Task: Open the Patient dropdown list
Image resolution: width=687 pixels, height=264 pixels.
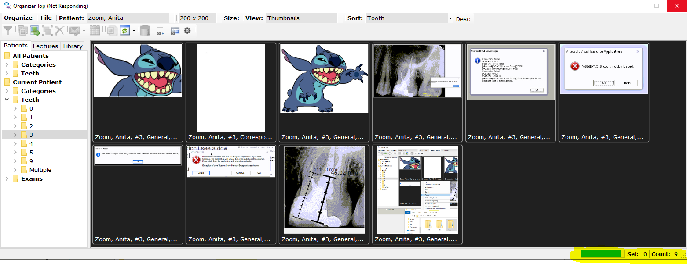Action: tap(172, 18)
